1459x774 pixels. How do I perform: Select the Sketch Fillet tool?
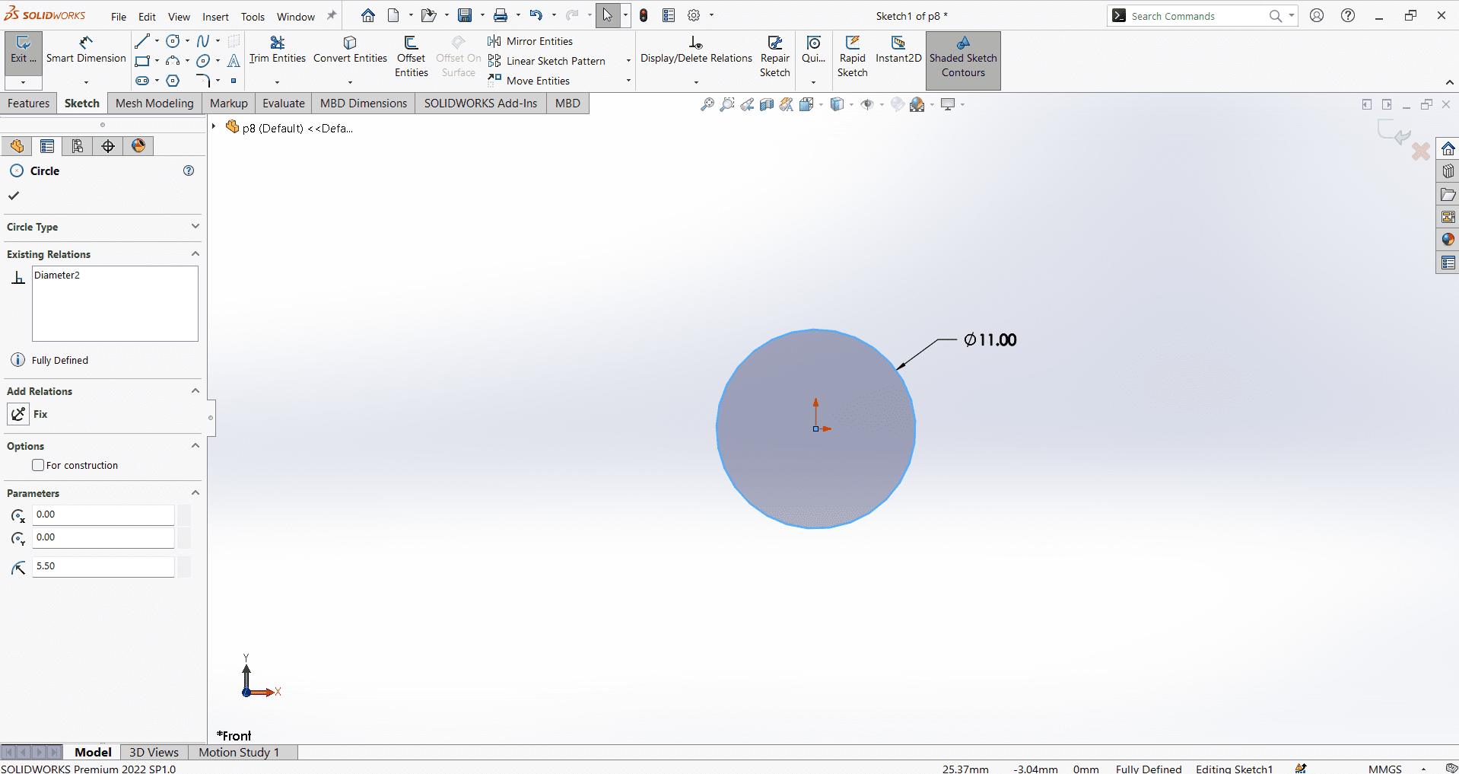pyautogui.click(x=203, y=81)
